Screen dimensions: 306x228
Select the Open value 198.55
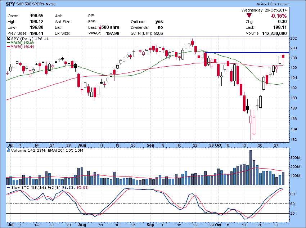pos(37,16)
